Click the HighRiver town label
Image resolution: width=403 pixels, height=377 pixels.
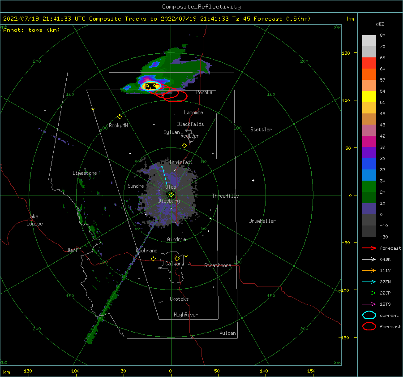186,315
